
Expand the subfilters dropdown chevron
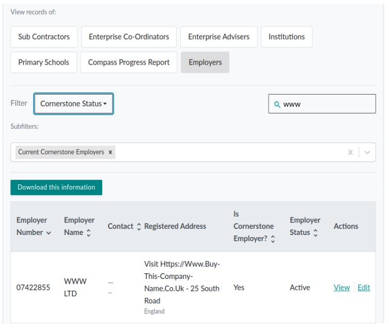click(367, 152)
